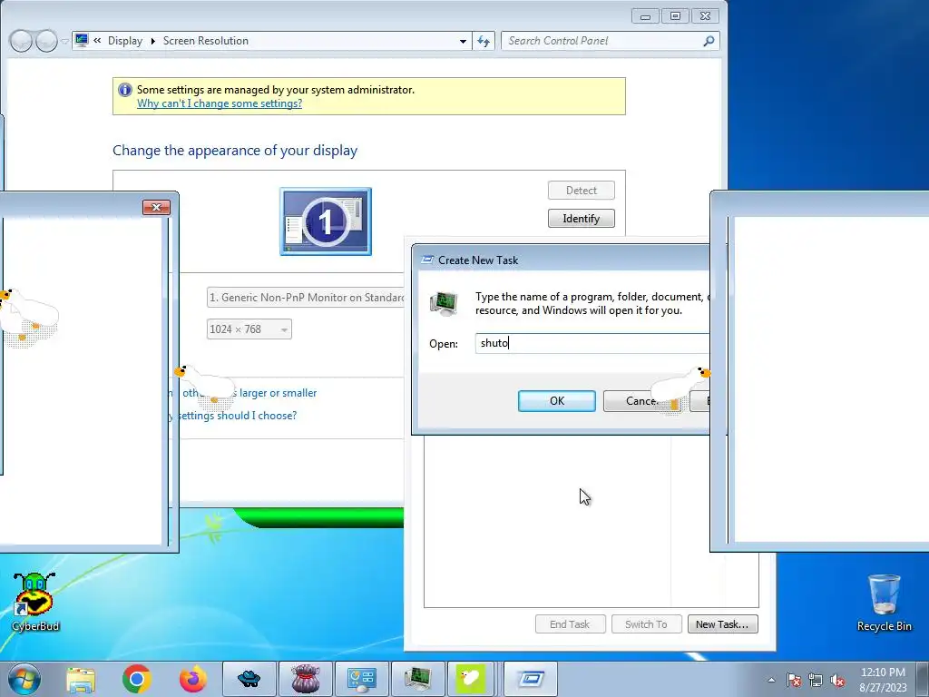This screenshot has height=697, width=929.
Task: Launch Google Chrome from the taskbar
Action: point(136,679)
